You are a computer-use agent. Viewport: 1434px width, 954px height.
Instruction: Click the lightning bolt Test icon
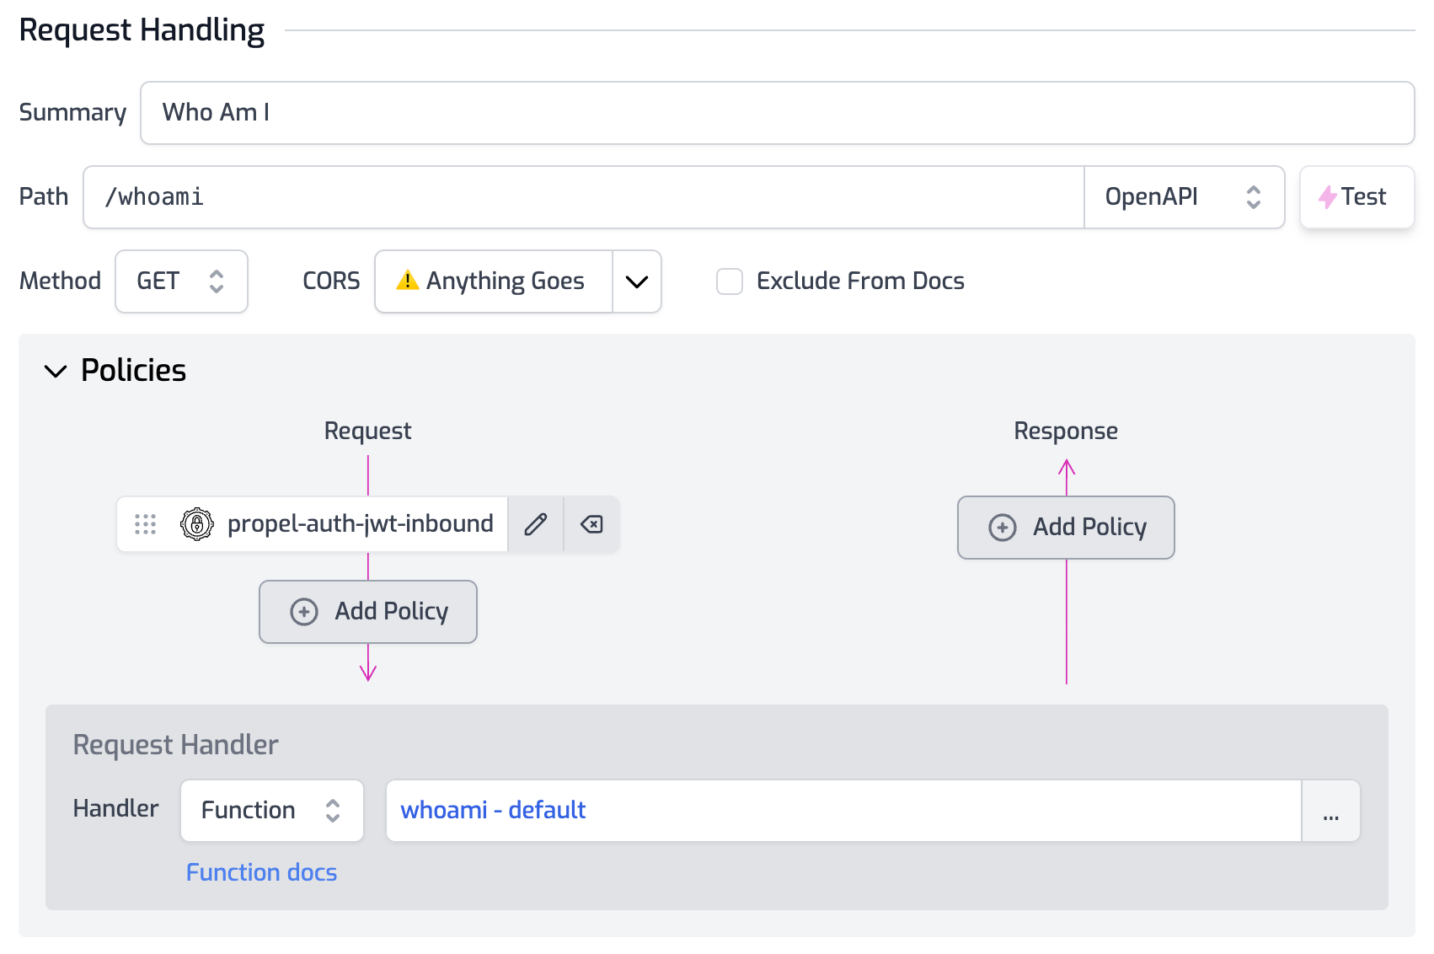(1328, 197)
